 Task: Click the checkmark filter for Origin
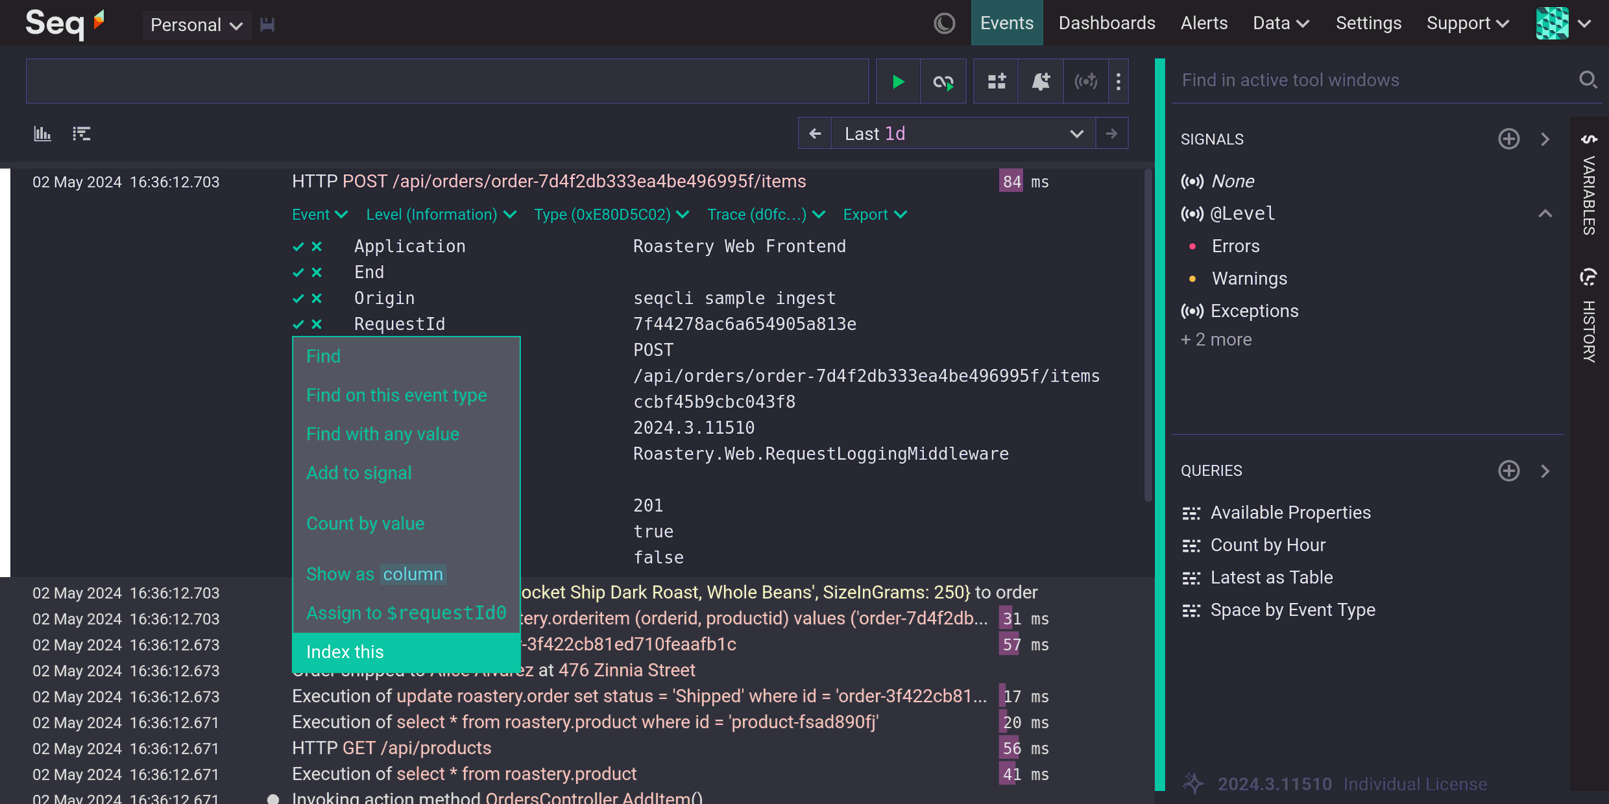click(298, 298)
